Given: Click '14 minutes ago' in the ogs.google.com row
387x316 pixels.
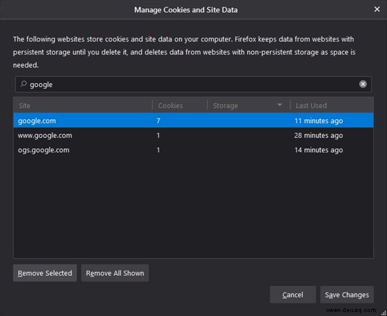Looking at the screenshot, I should click(319, 150).
